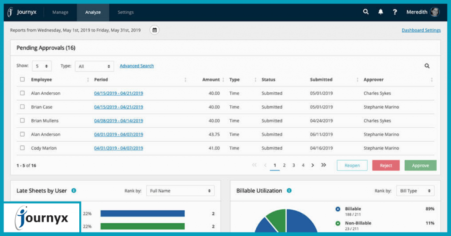The height and width of the screenshot is (236, 451).
Task: Sort by the Period column sort icon
Action: pos(185,80)
